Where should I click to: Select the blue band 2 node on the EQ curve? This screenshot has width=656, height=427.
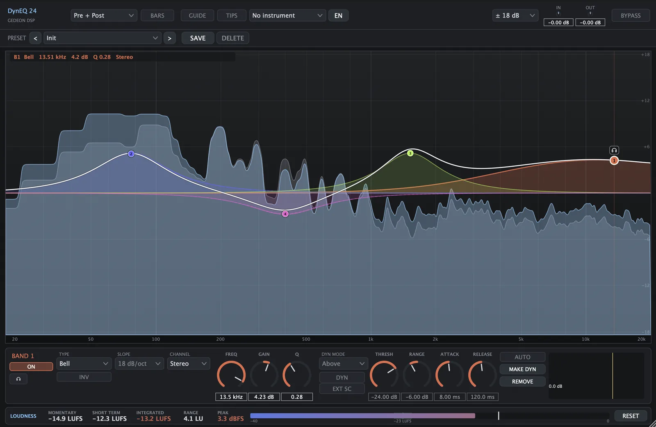pyautogui.click(x=131, y=154)
